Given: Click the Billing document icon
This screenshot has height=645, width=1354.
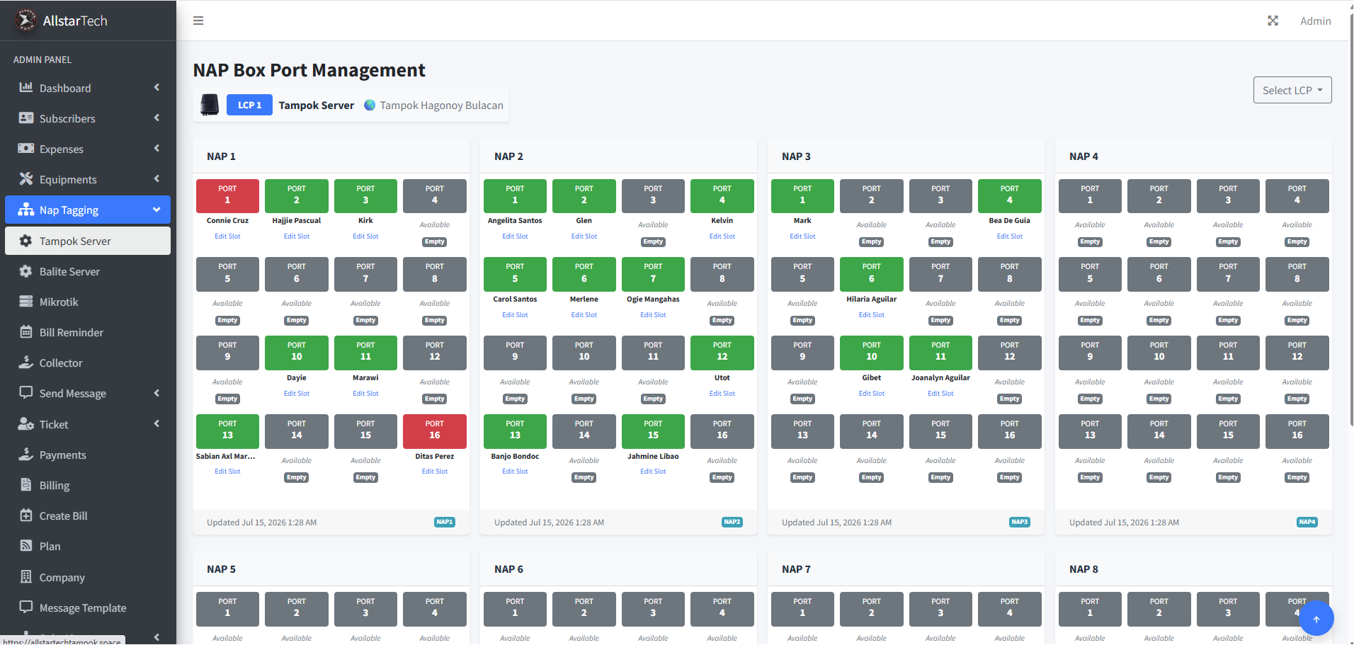Looking at the screenshot, I should 26,485.
